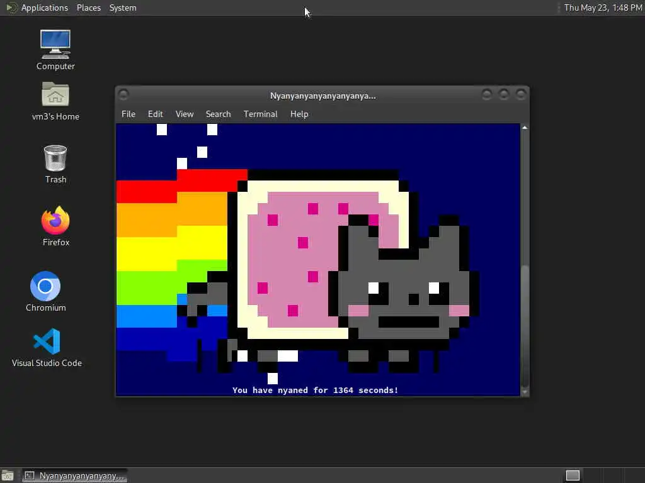Select the Nyanyanyan taskbar window button
This screenshot has width=645, height=483.
pyautogui.click(x=75, y=475)
